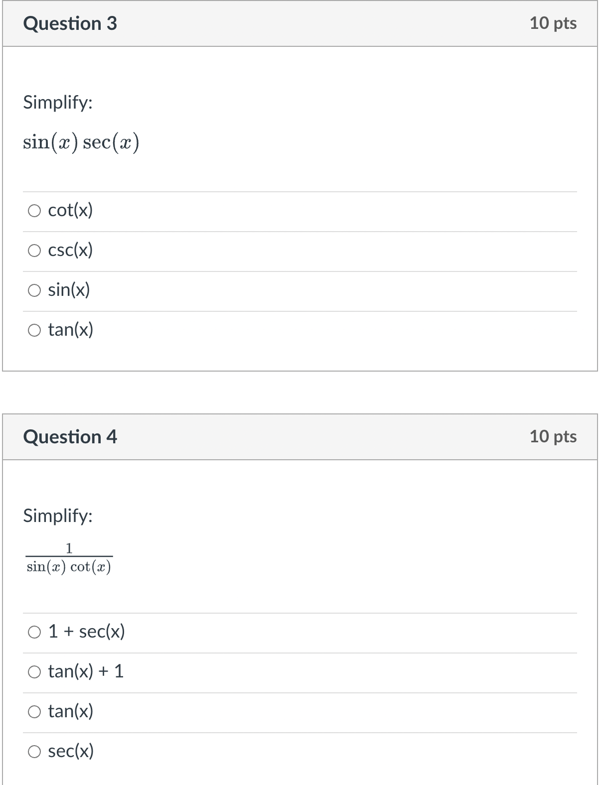
Task: Click the csc(x) answer row
Action: (x=199, y=250)
